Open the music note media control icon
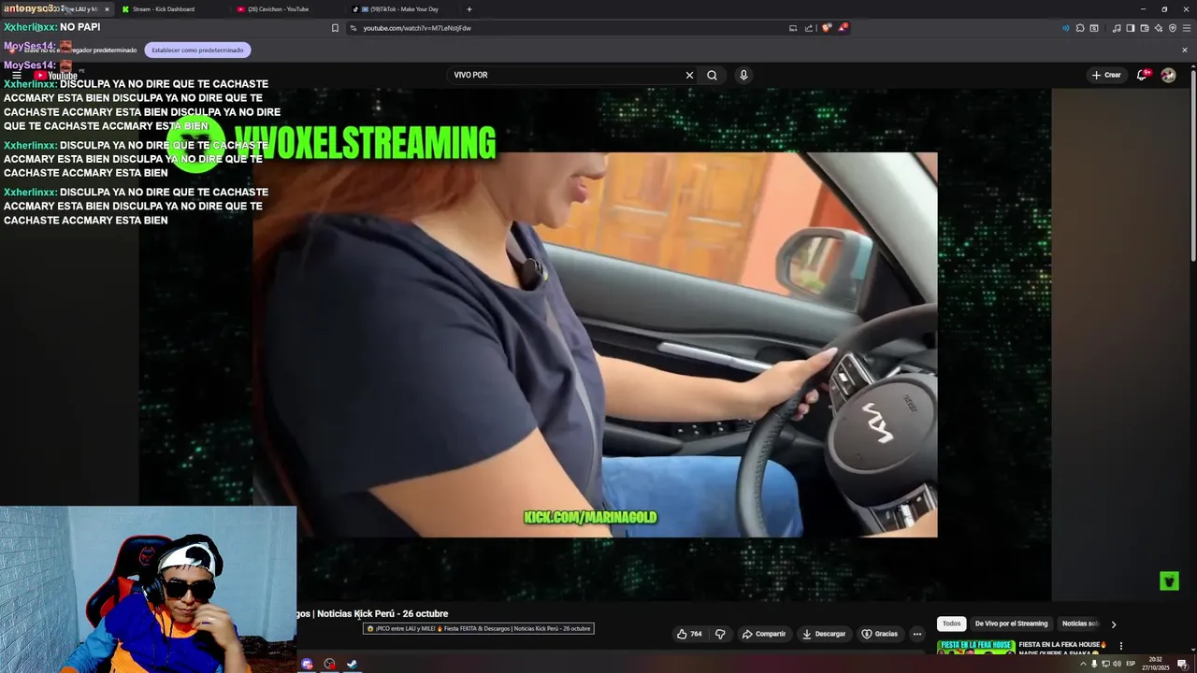This screenshot has height=673, width=1197. (x=1117, y=28)
